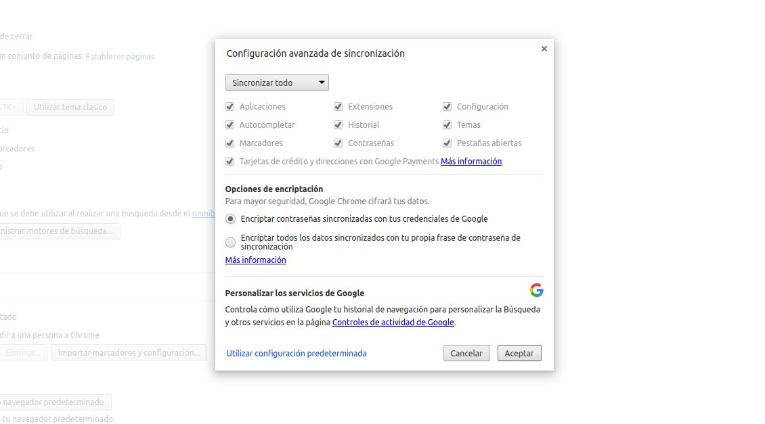Toggle Tarjetas de crédito y direcciones checkbox

[x=230, y=162]
